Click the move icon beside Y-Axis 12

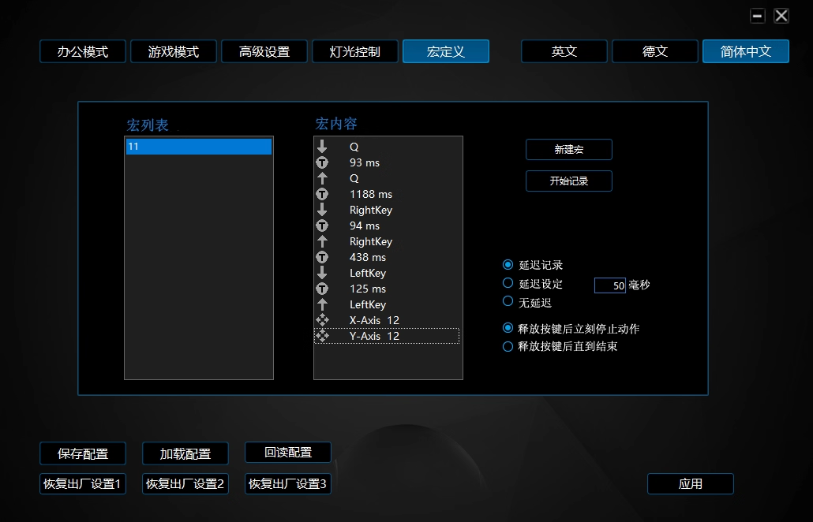pos(322,336)
